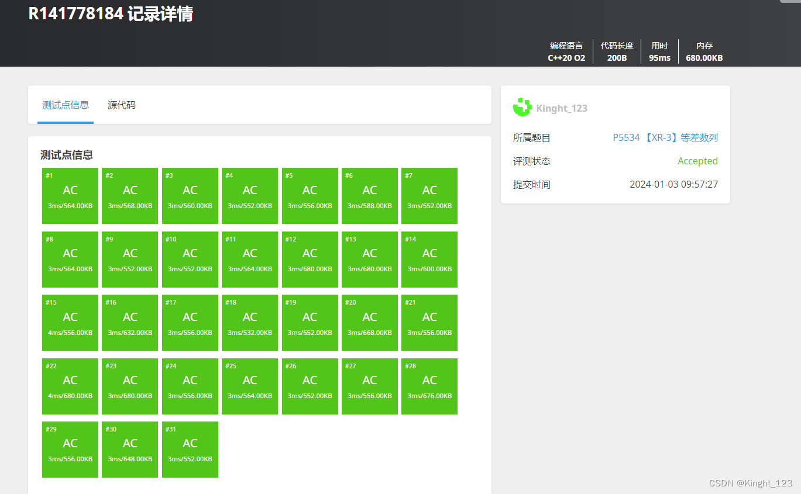Viewport: 801px width, 494px height.
Task: Open test case #3 AC tile
Action: [190, 196]
